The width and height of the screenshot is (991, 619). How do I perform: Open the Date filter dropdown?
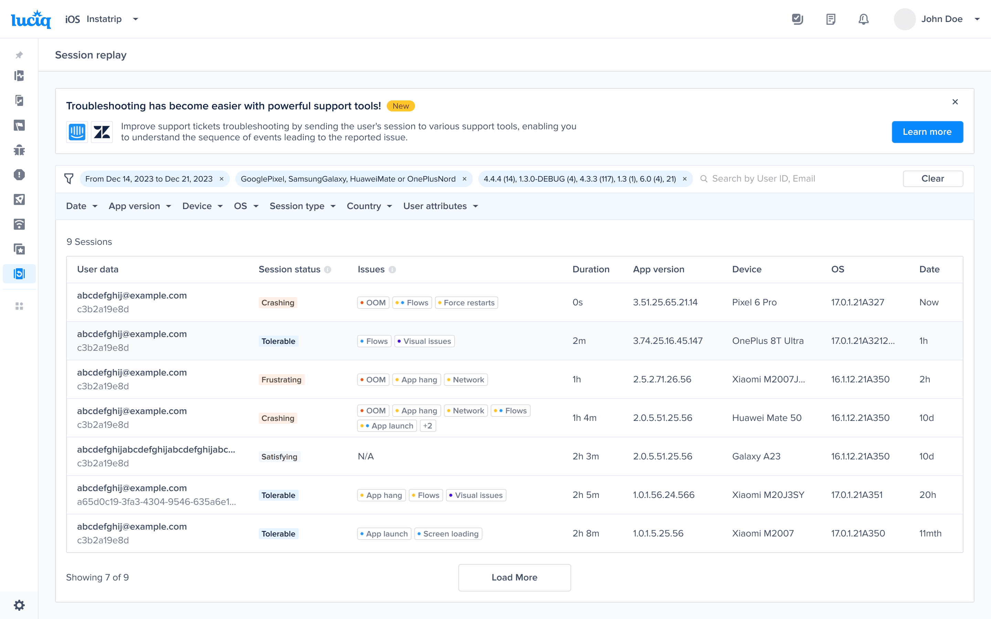(x=82, y=206)
